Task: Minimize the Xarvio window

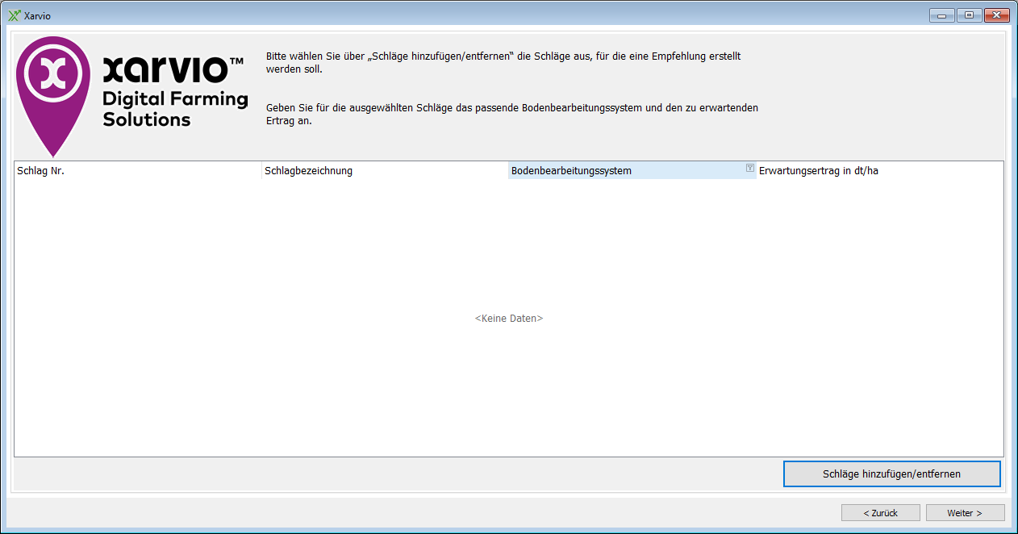Action: [x=941, y=15]
